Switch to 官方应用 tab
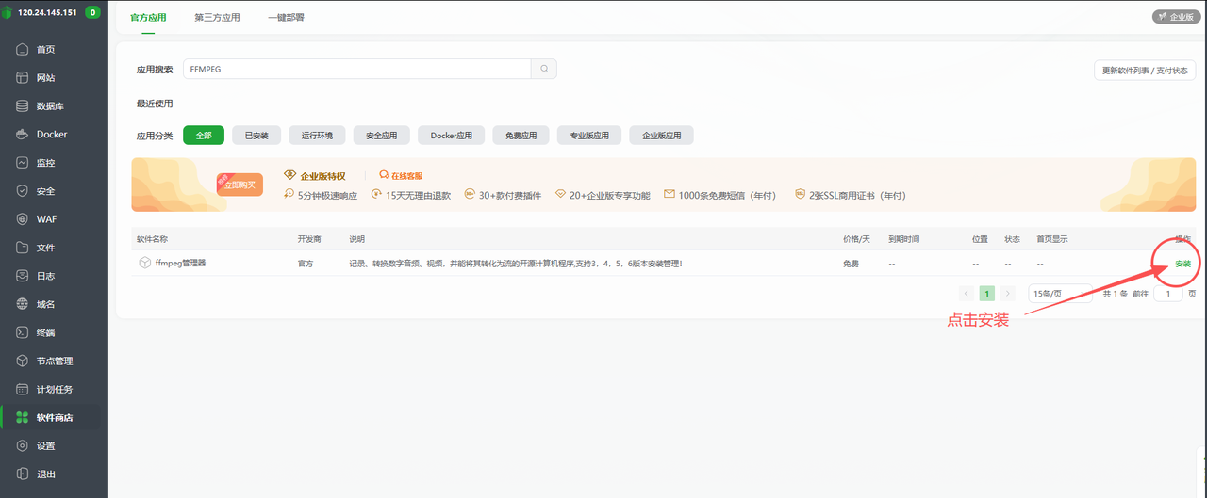 148,18
